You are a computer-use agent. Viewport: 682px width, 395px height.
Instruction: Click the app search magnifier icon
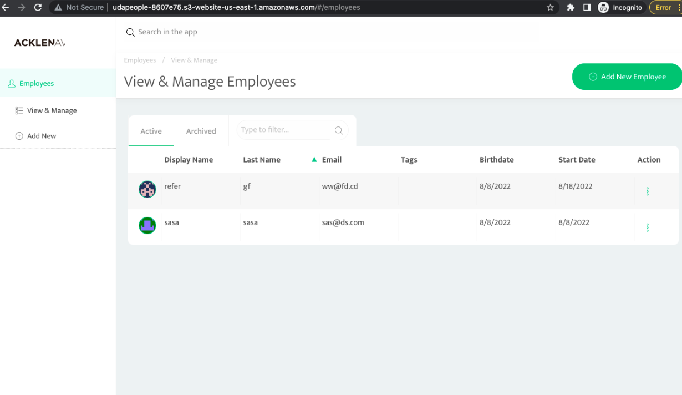click(130, 33)
